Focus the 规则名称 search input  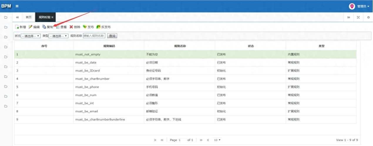coord(94,36)
